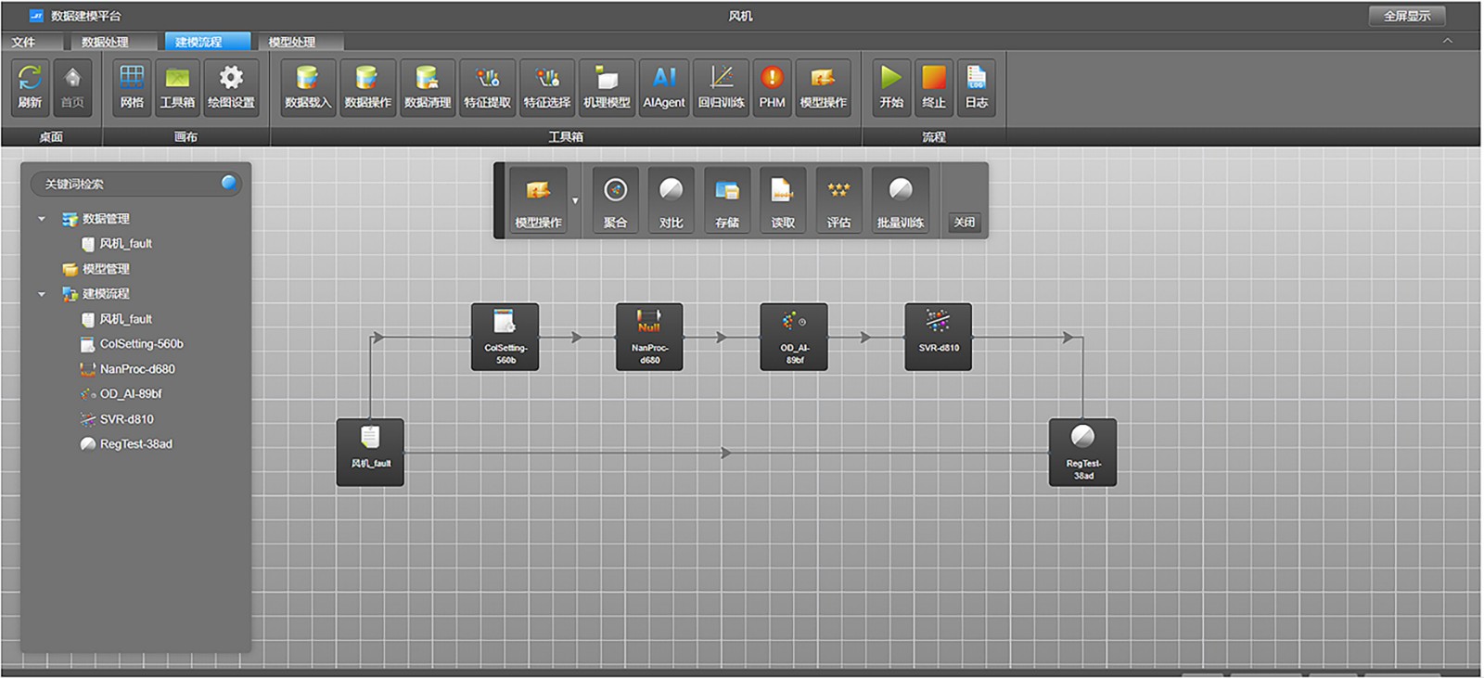This screenshot has width=1484, height=678.
Task: Open the 日志 log icon
Action: [976, 87]
